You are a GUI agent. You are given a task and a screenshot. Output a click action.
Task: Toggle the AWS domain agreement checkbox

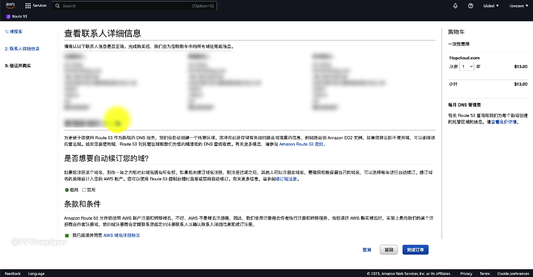coord(66,235)
